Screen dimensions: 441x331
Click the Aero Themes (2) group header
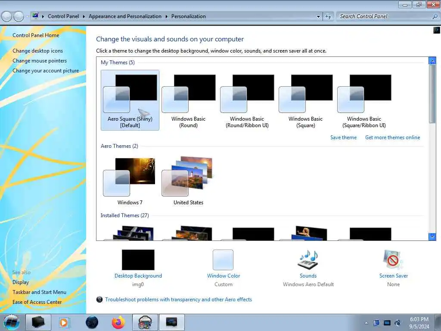(119, 146)
